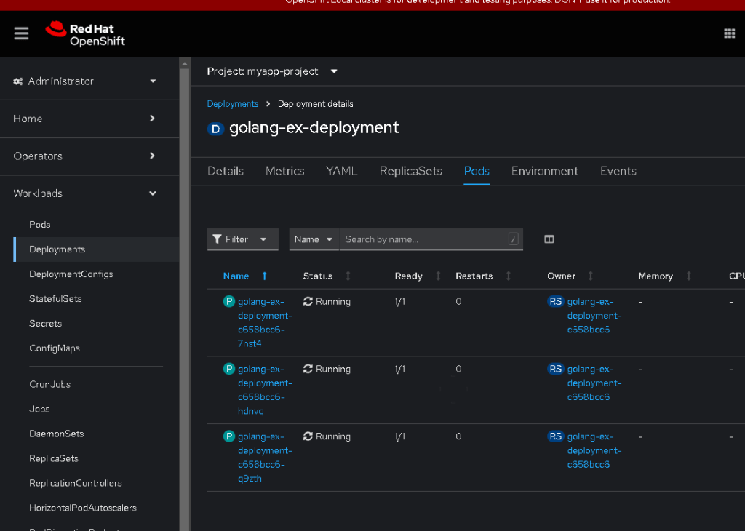Click the Administrator perspective gear icon
The width and height of the screenshot is (745, 531).
pyautogui.click(x=18, y=81)
